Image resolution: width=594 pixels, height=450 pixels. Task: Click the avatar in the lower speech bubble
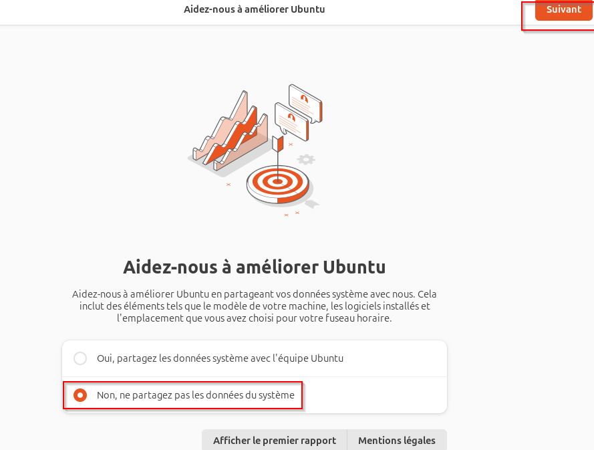[x=291, y=117]
